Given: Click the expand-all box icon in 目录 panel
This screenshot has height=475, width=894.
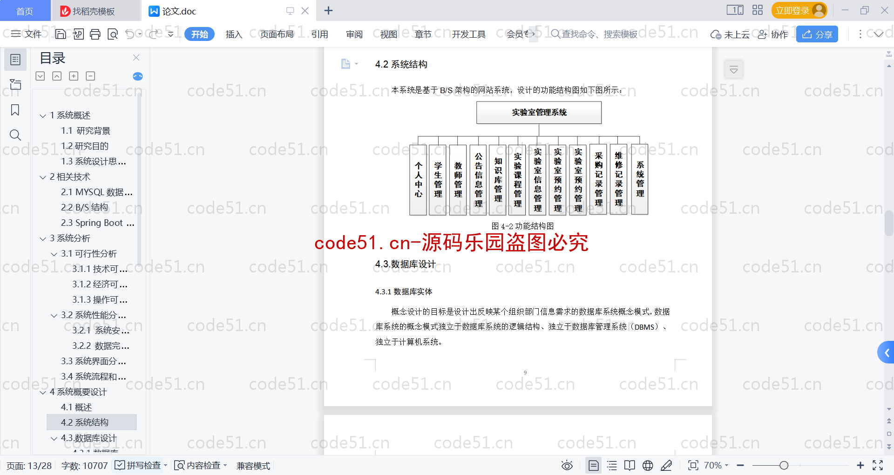Looking at the screenshot, I should click(74, 76).
